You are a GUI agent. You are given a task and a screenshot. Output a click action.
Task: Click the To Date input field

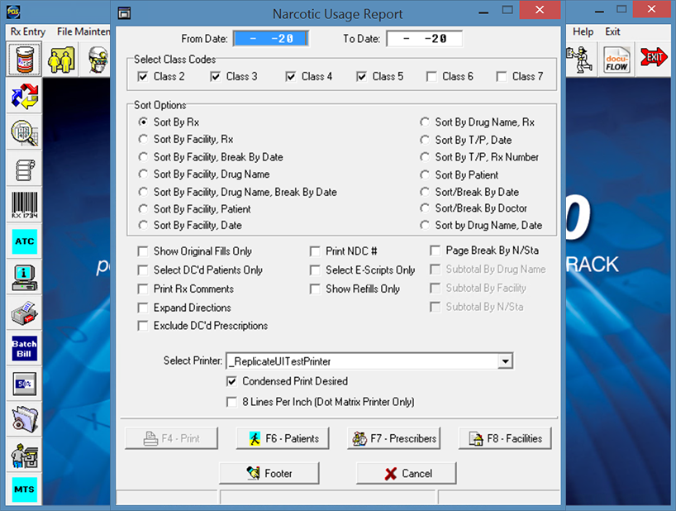[424, 39]
